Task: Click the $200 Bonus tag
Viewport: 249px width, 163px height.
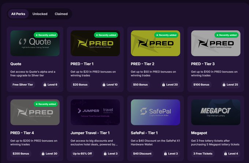Action: point(21,153)
